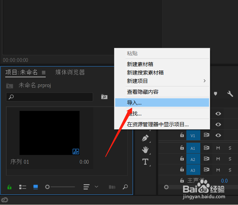Open the Creative Cloud status icon
Image resolution: width=238 pixels, height=205 pixels.
click(5, 200)
